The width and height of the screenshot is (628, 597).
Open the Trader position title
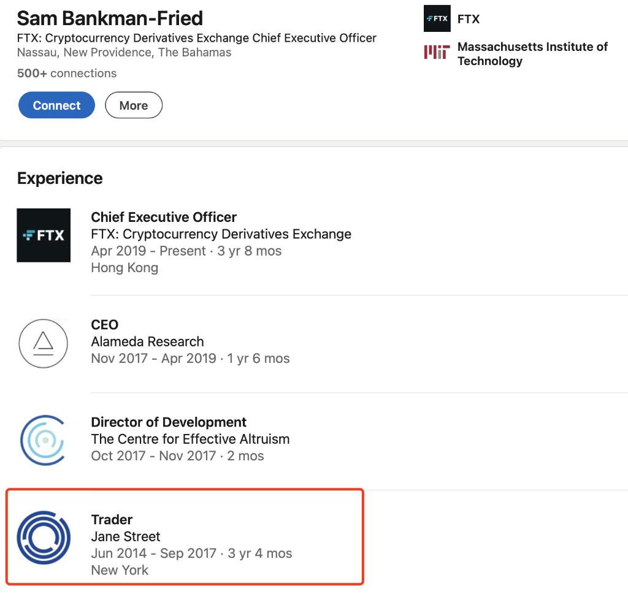[112, 519]
